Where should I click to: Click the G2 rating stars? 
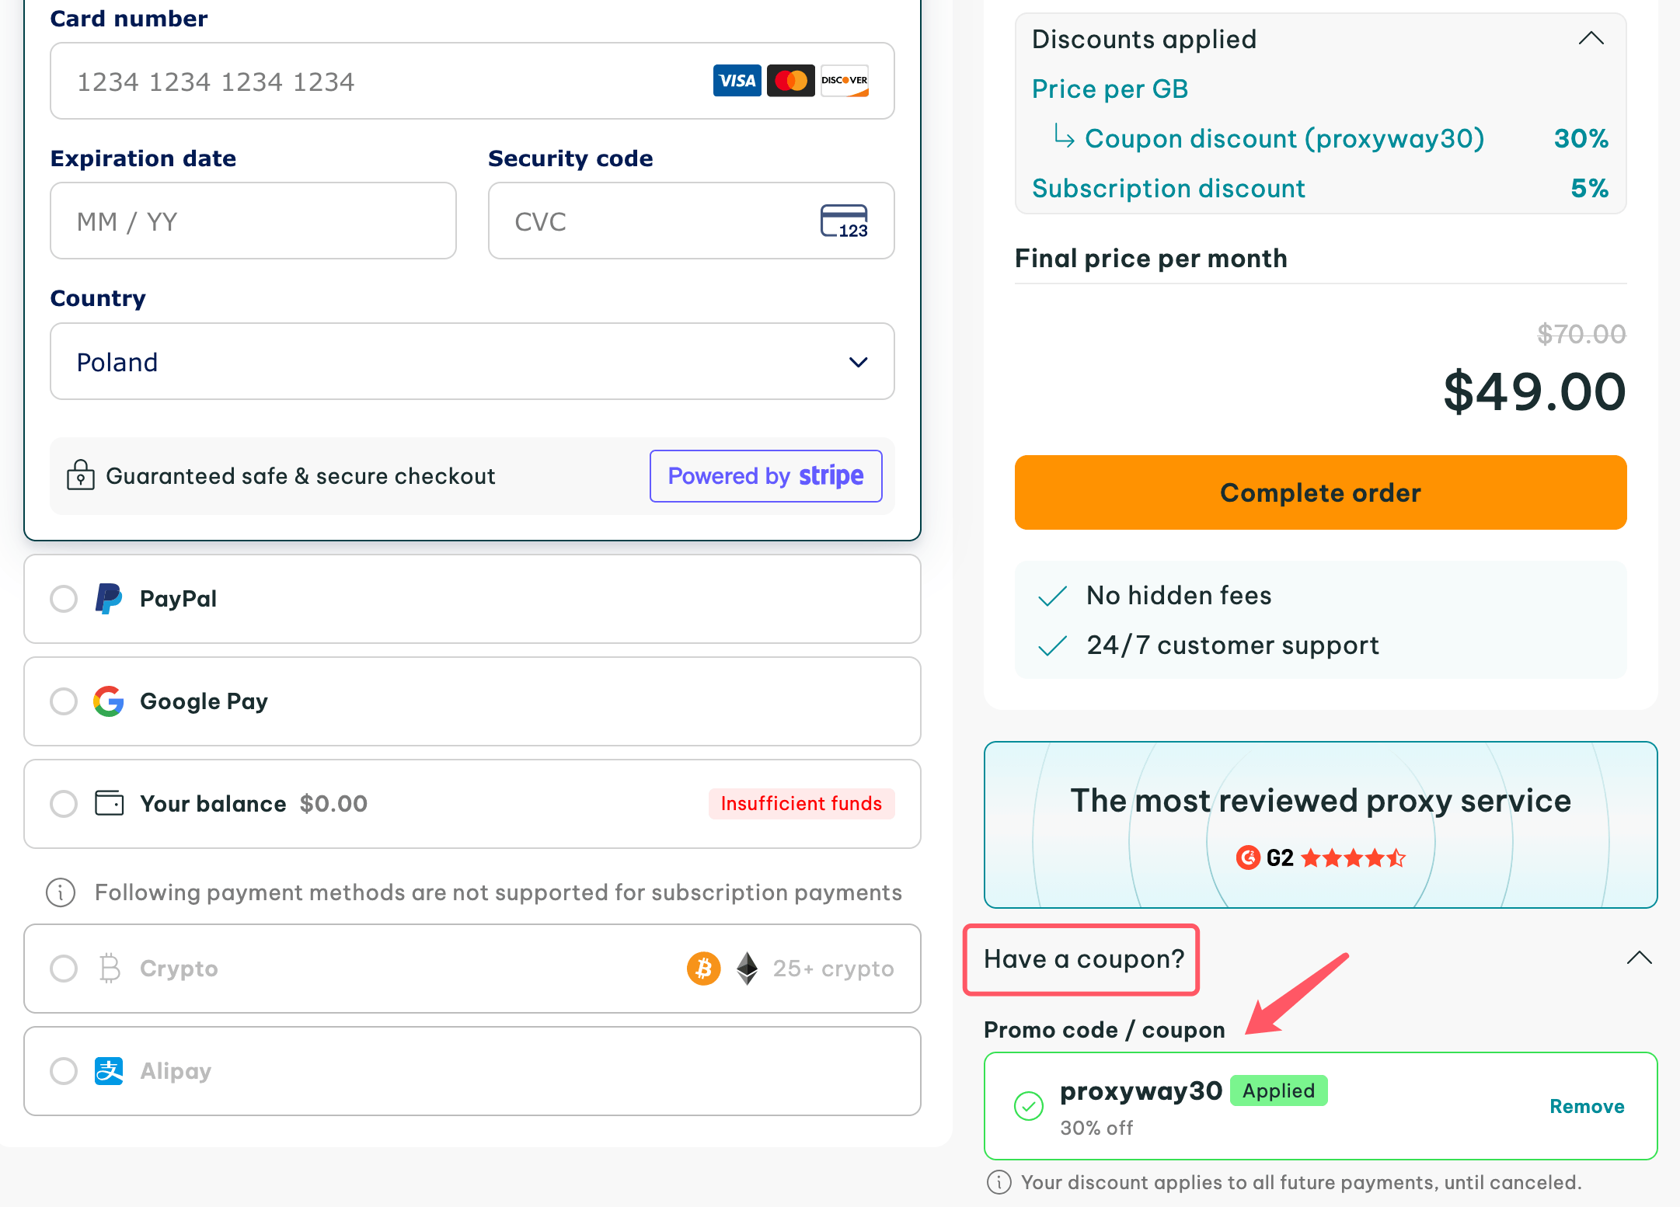tap(1353, 857)
